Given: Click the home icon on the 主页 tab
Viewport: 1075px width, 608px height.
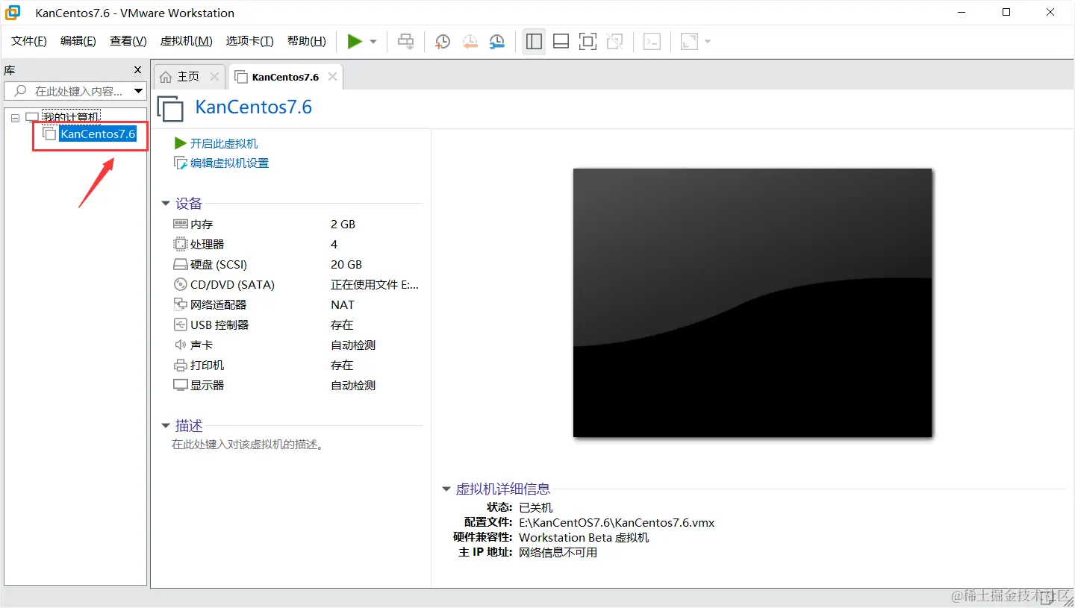Looking at the screenshot, I should pyautogui.click(x=165, y=75).
